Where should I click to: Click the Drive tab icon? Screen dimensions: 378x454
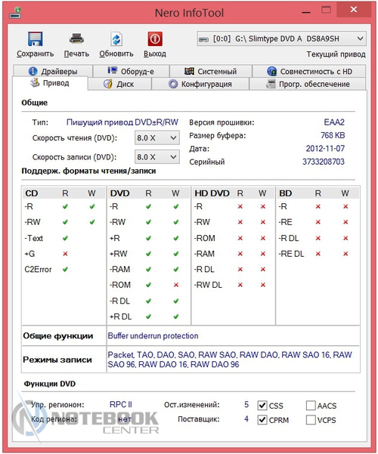(x=35, y=83)
